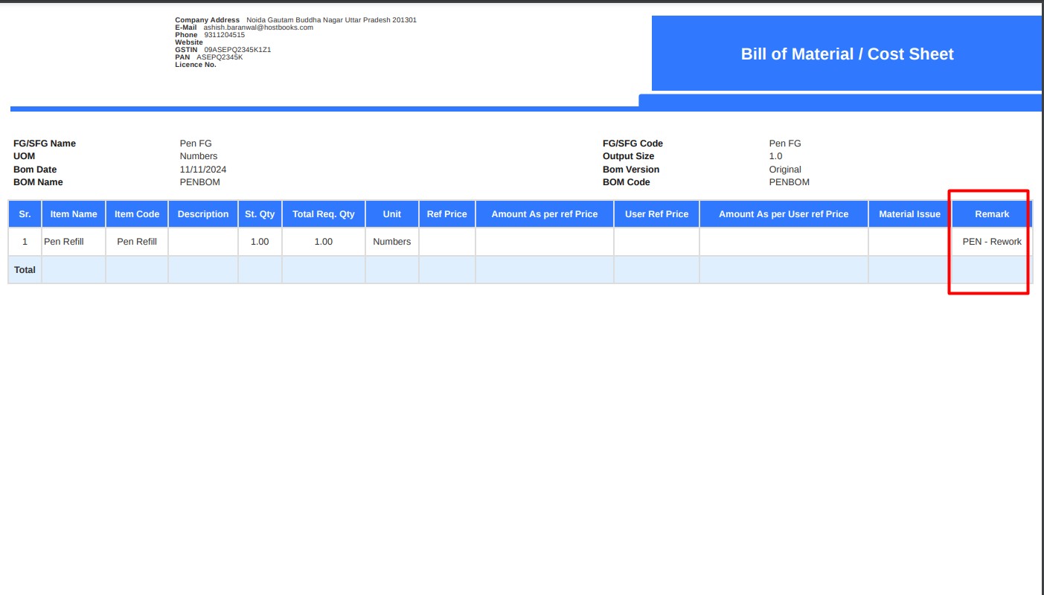Click the User Ref Price column header

coord(657,214)
